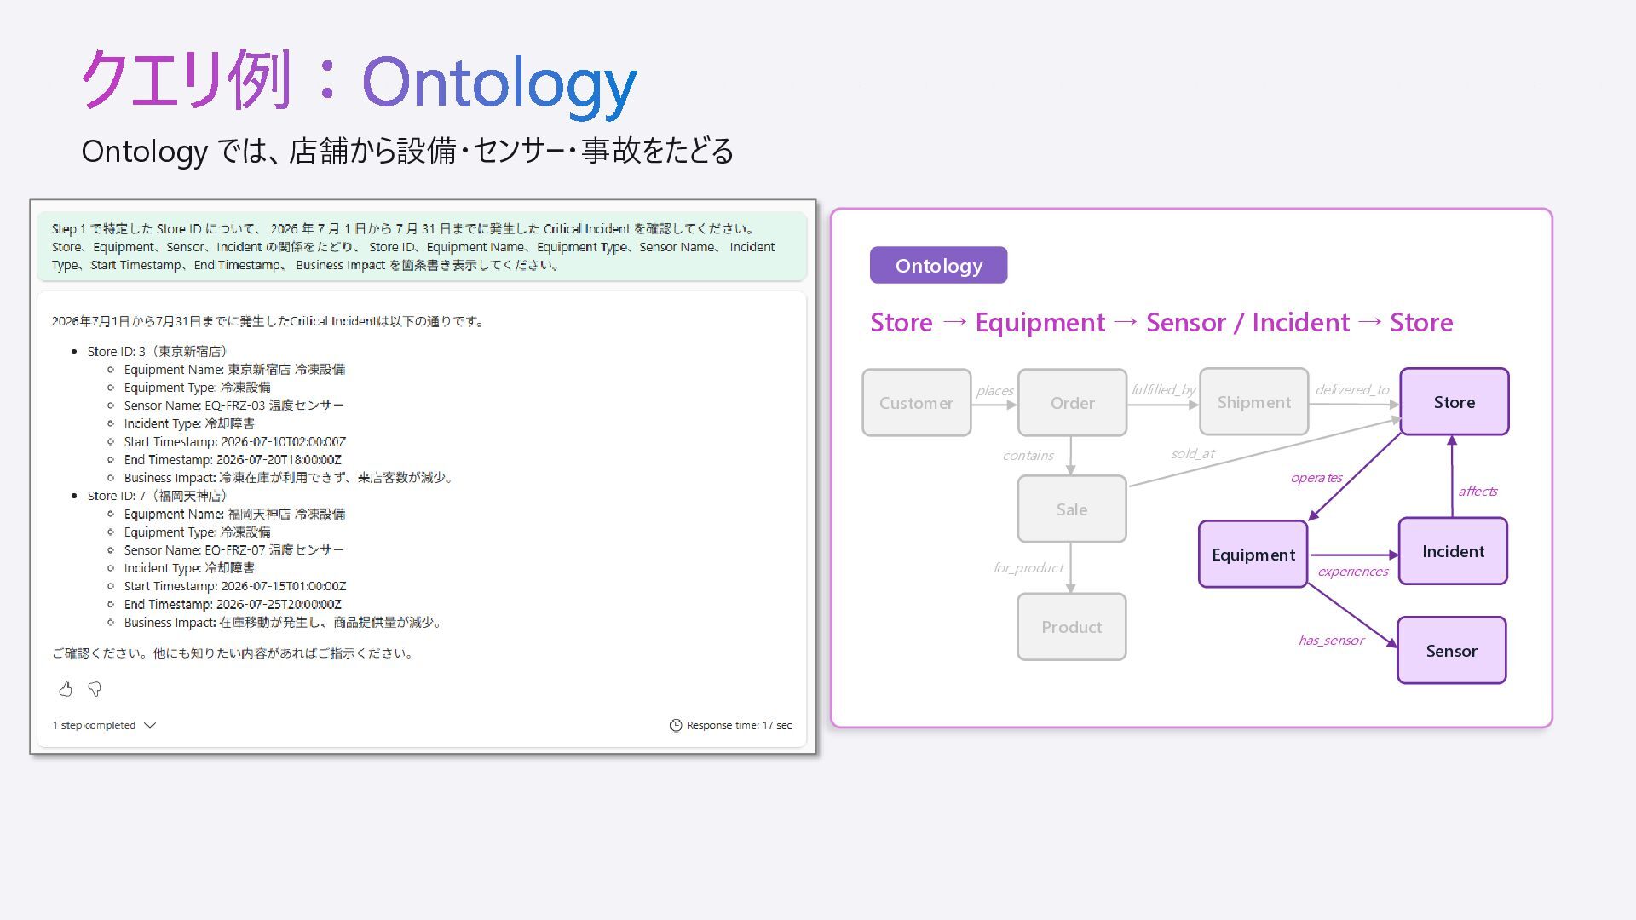Click the 'delivered_to' edge label

coord(1351,389)
